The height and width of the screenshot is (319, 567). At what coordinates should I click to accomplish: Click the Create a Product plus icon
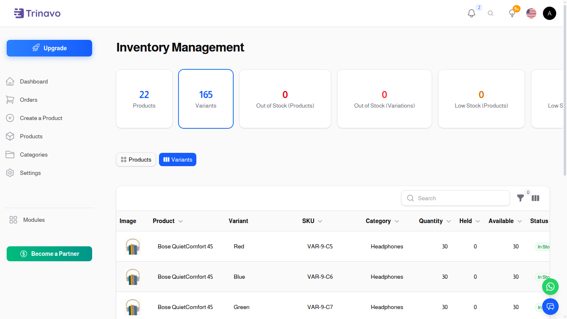coord(10,118)
